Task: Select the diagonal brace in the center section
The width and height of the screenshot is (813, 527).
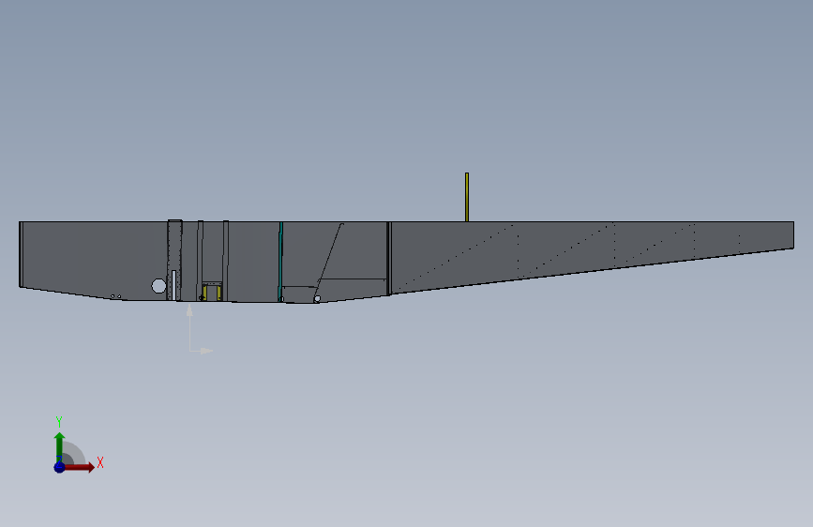Action: click(330, 260)
